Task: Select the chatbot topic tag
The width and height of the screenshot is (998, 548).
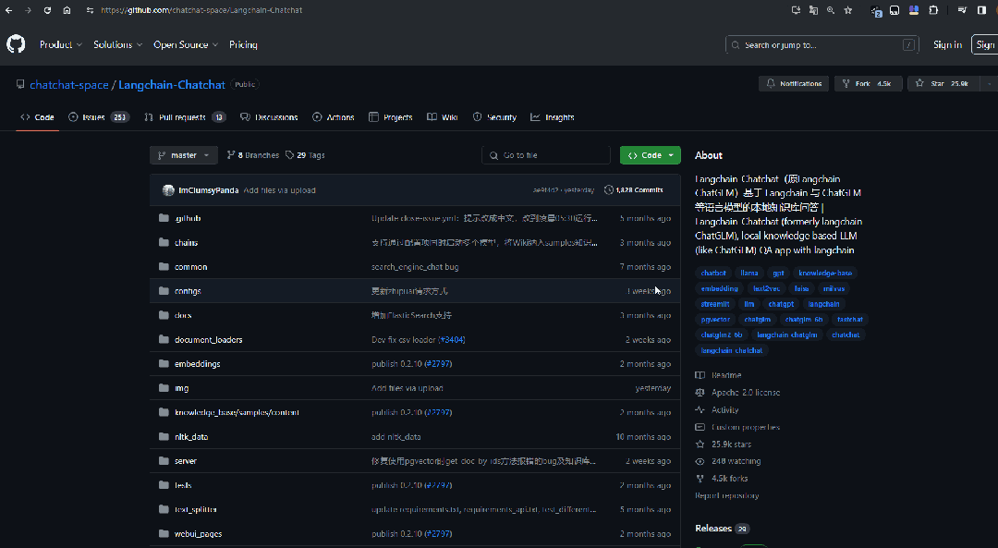Action: [x=712, y=273]
